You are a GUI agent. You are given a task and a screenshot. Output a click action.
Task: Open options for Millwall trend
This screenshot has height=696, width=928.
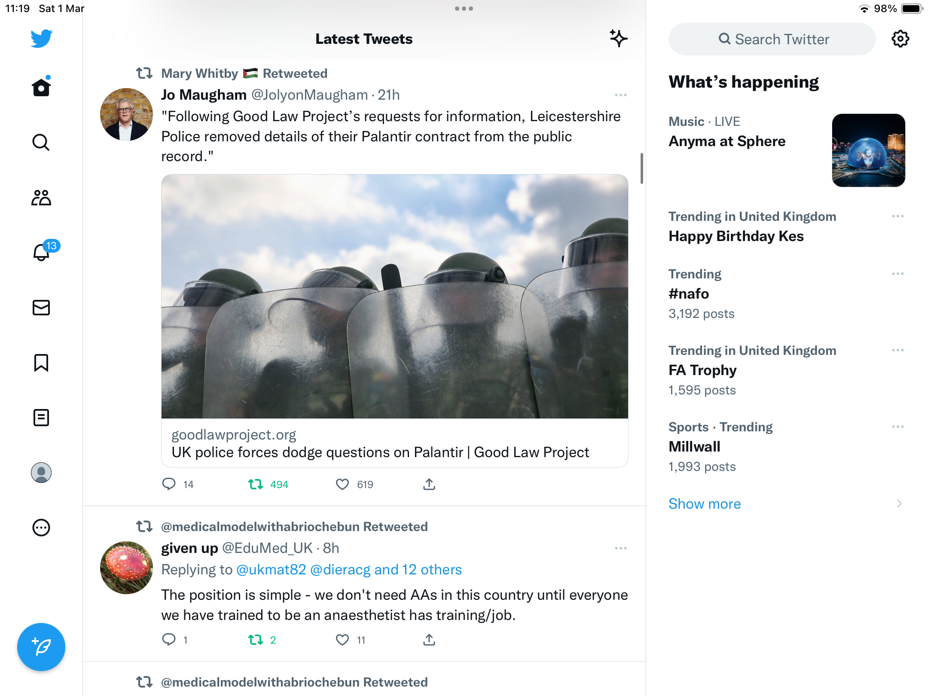898,427
